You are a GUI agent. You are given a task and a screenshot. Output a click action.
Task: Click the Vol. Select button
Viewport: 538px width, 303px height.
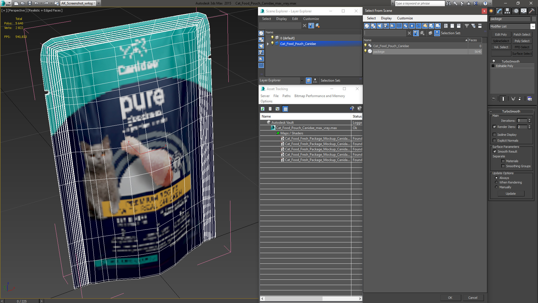[501, 47]
